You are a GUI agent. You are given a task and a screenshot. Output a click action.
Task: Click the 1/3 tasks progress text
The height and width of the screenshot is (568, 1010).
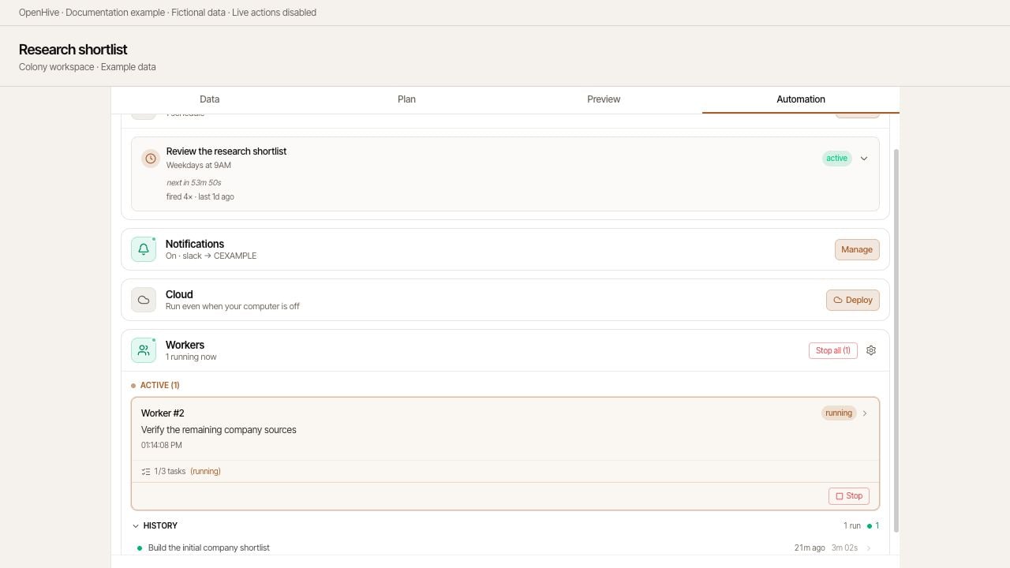(x=170, y=472)
